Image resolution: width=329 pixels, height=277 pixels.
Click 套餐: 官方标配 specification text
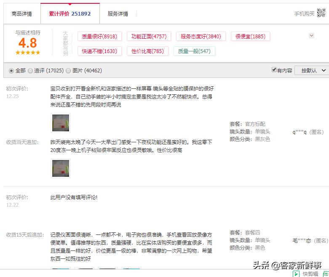point(247,124)
